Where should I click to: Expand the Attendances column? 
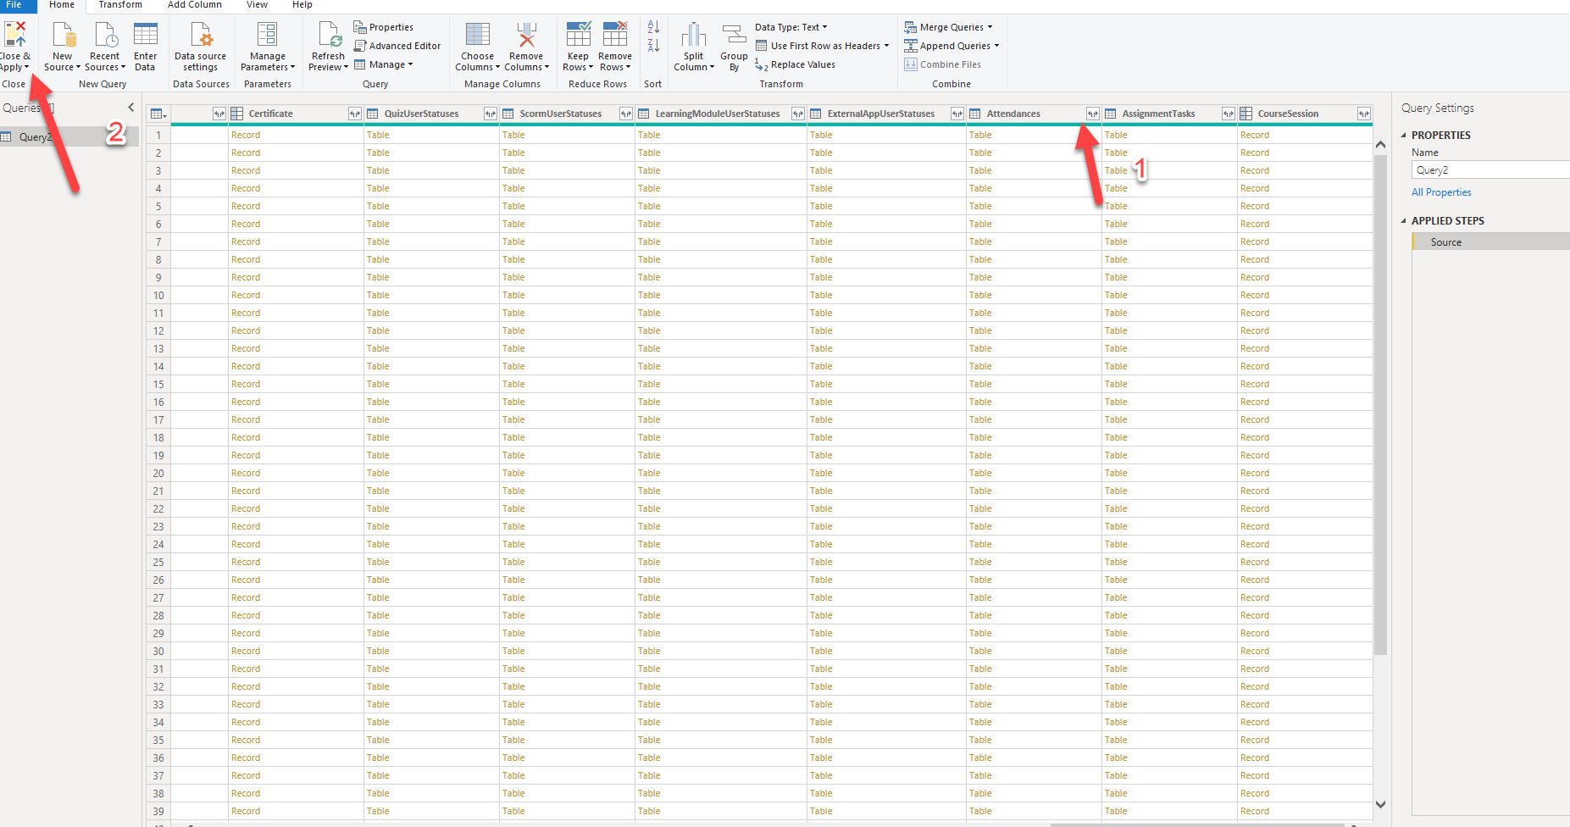click(x=1092, y=114)
